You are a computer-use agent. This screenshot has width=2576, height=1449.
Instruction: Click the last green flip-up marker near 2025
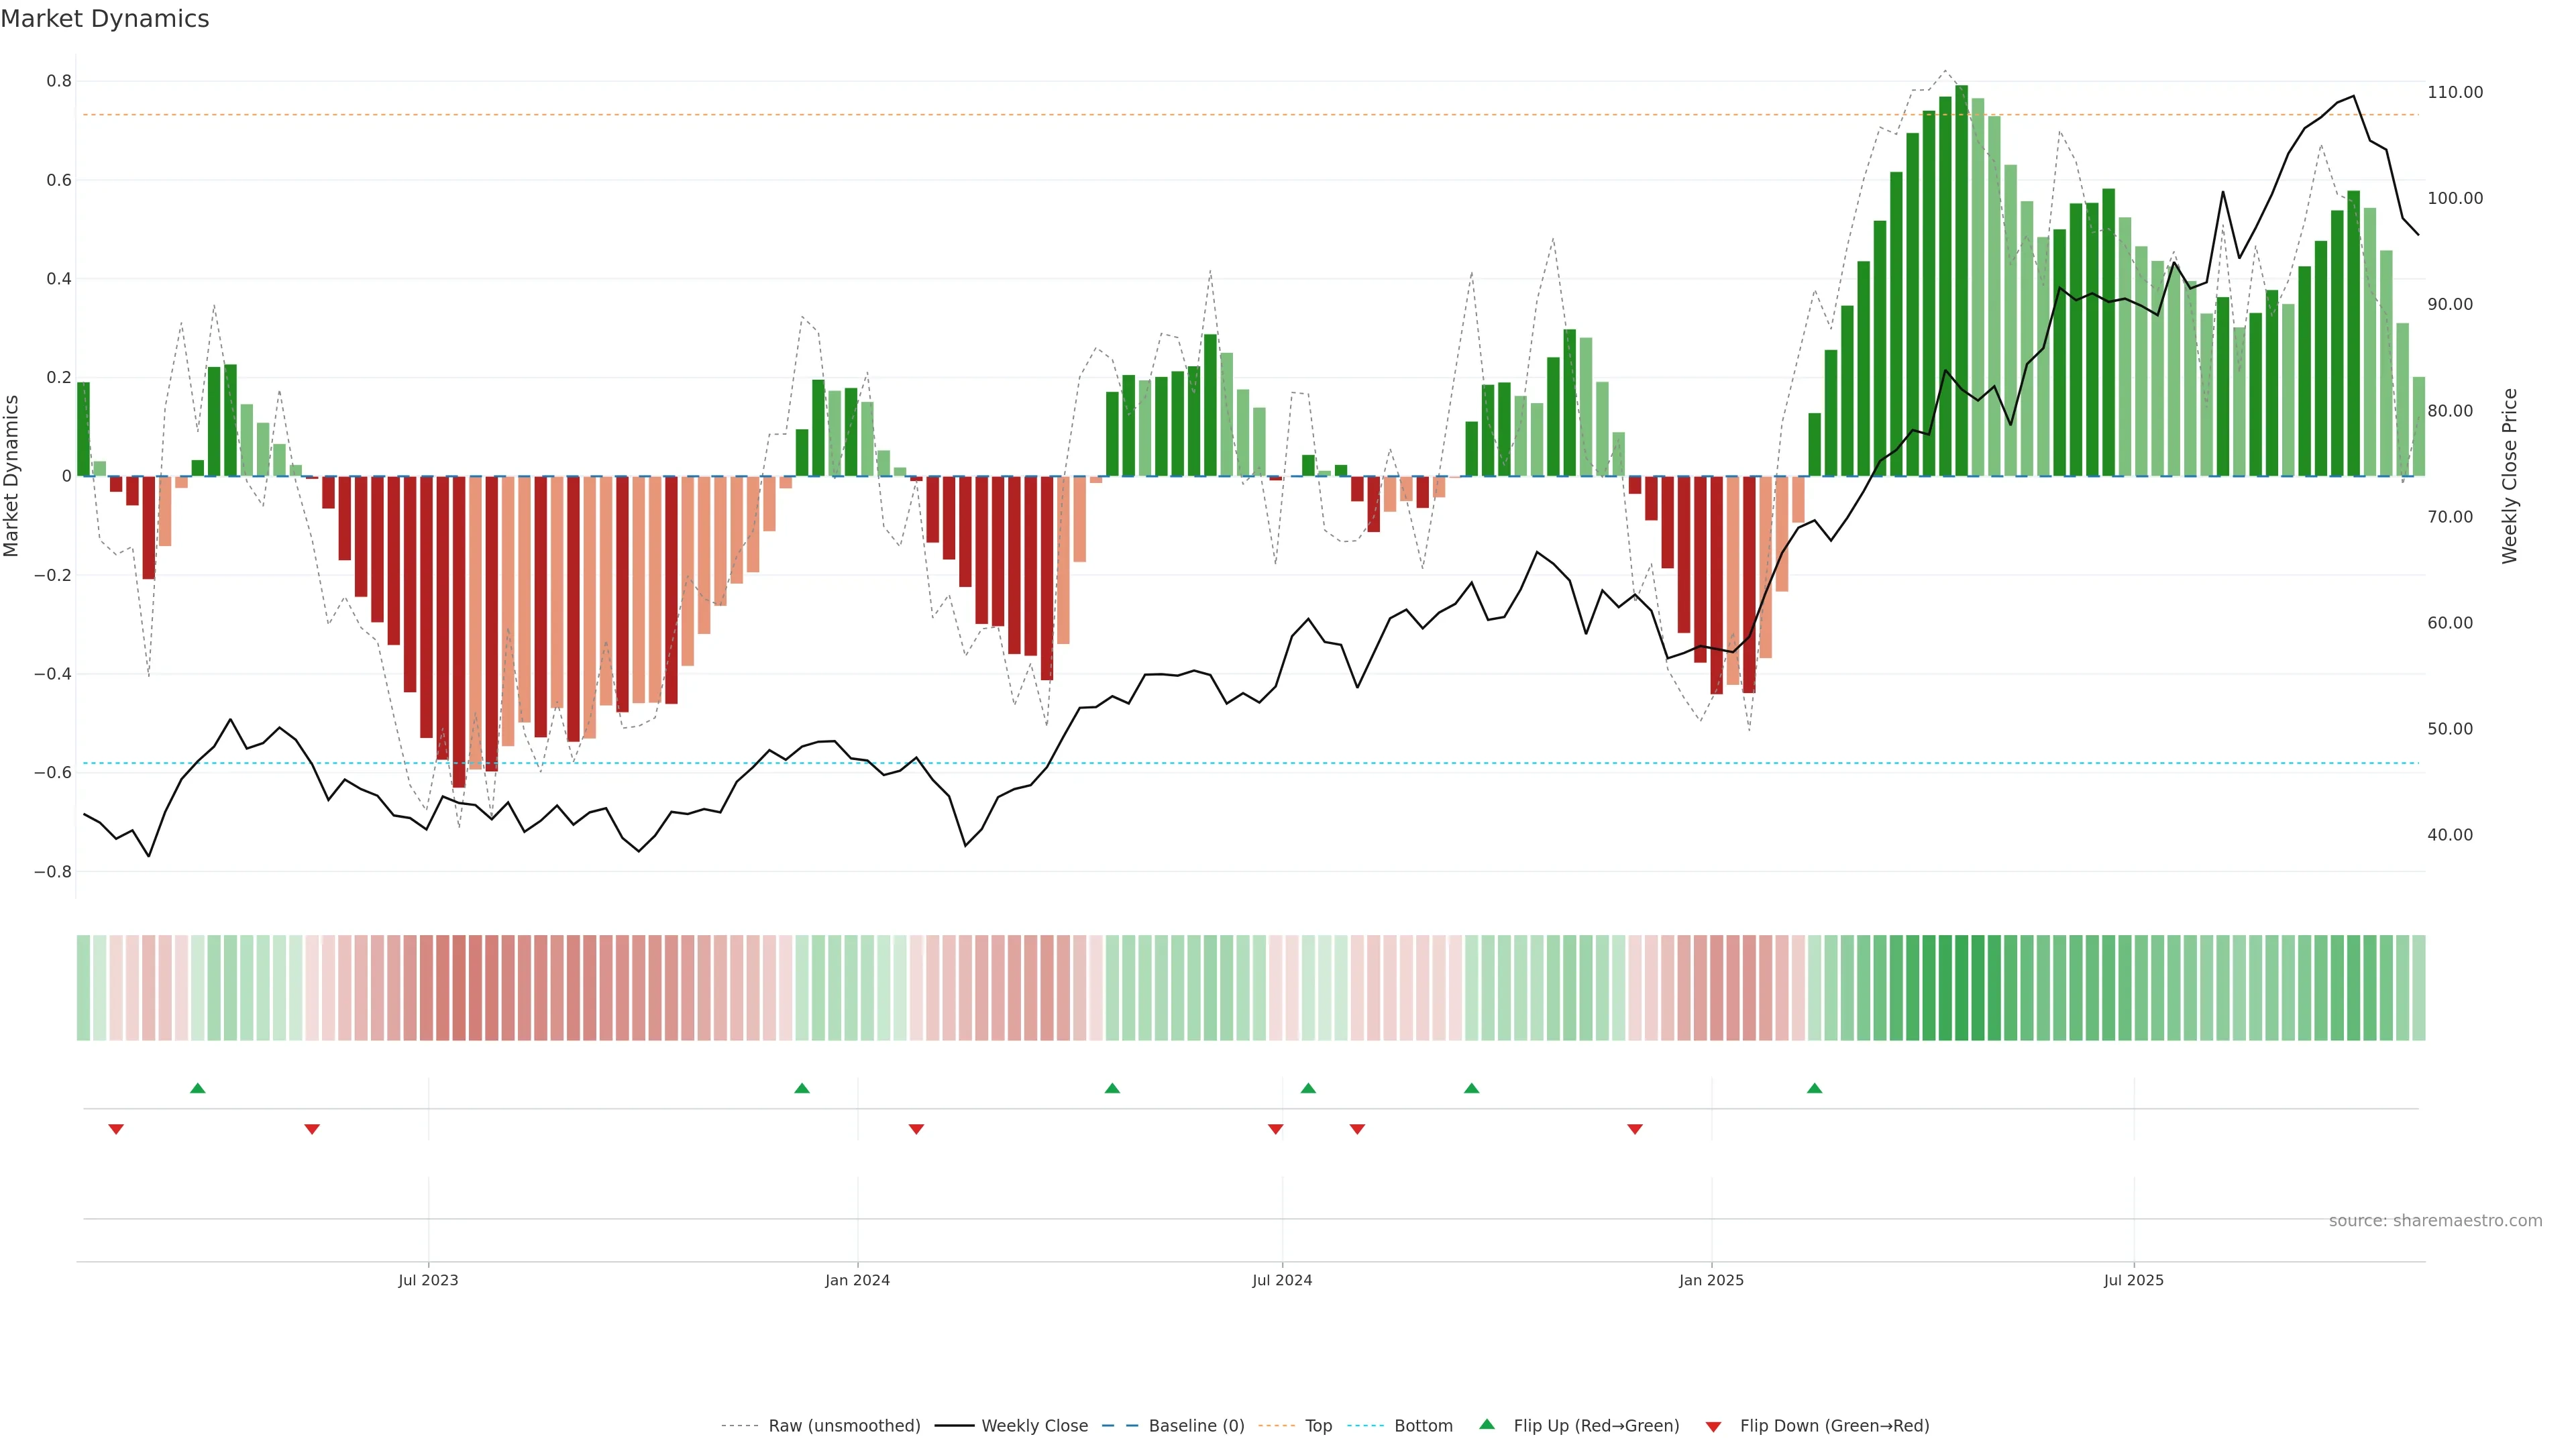[x=1814, y=1088]
